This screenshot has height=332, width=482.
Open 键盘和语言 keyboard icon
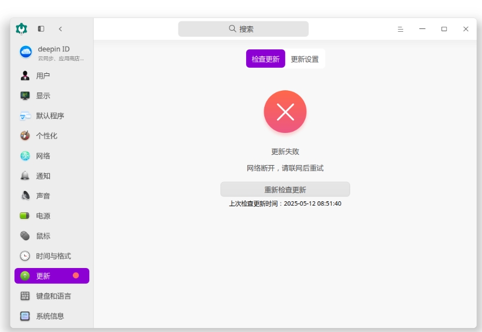[25, 296]
